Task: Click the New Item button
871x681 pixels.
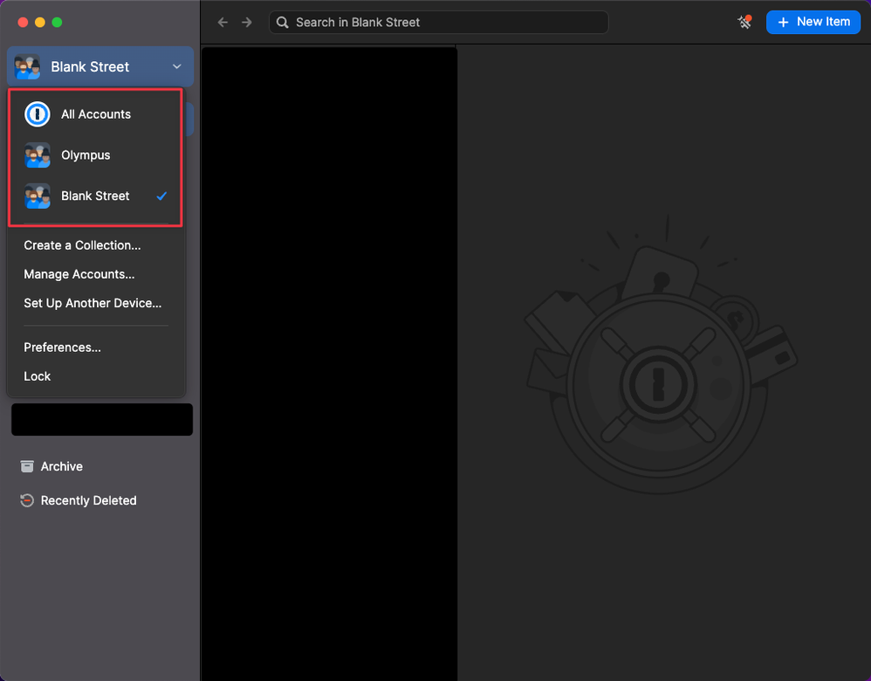Action: click(x=813, y=22)
